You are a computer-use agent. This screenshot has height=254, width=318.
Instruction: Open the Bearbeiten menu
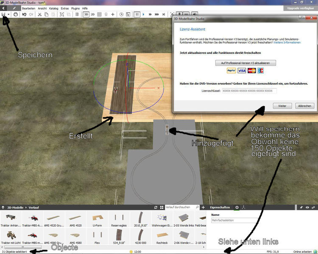tap(28, 8)
